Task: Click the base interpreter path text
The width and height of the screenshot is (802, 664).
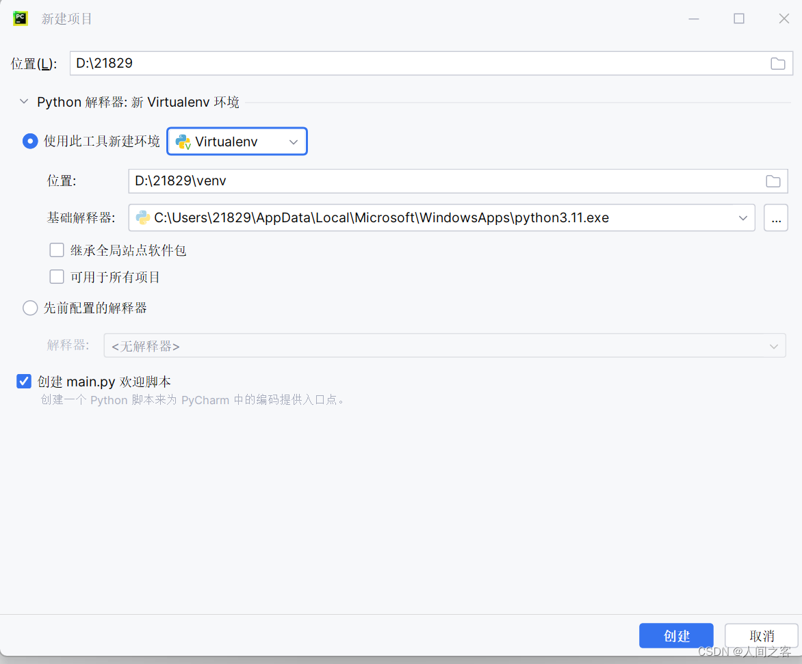Action: click(382, 217)
